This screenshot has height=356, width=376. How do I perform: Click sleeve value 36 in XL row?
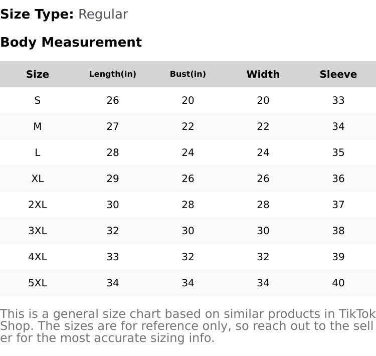338,179
